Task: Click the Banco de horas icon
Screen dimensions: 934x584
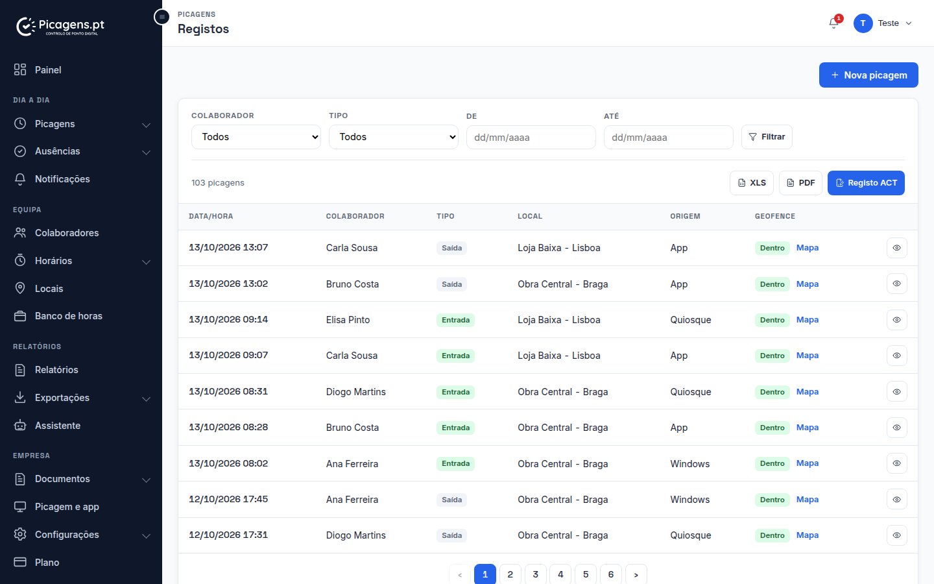Action: pos(20,316)
